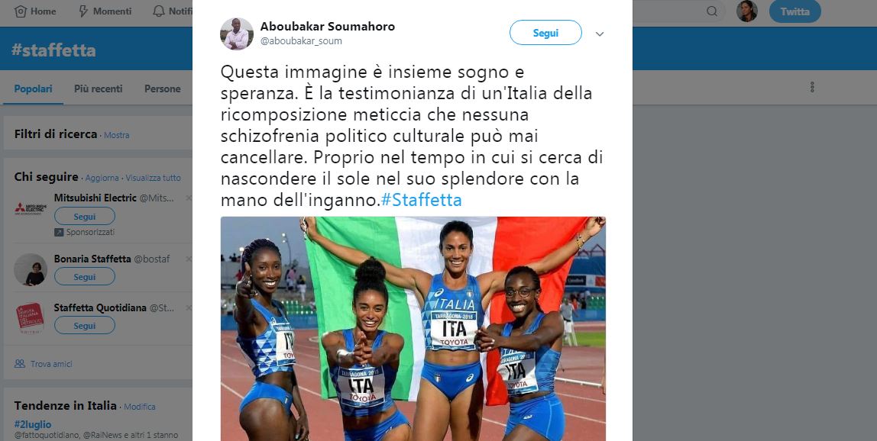The height and width of the screenshot is (441, 877).
Task: Click the Twitta compose button
Action: tap(794, 11)
